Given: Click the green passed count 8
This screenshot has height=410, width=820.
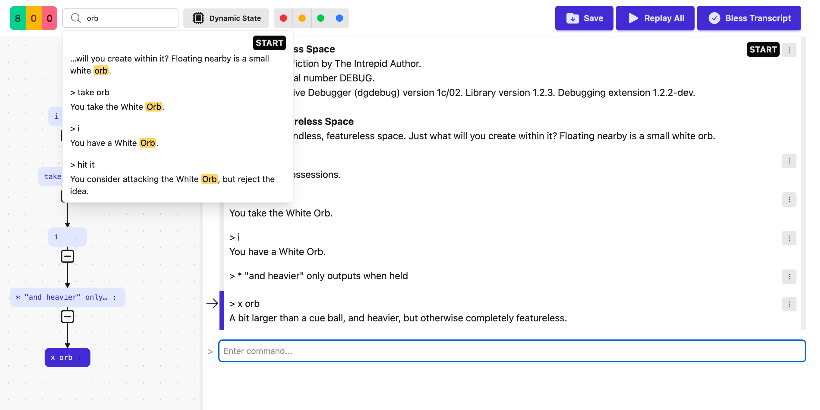Looking at the screenshot, I should (17, 18).
